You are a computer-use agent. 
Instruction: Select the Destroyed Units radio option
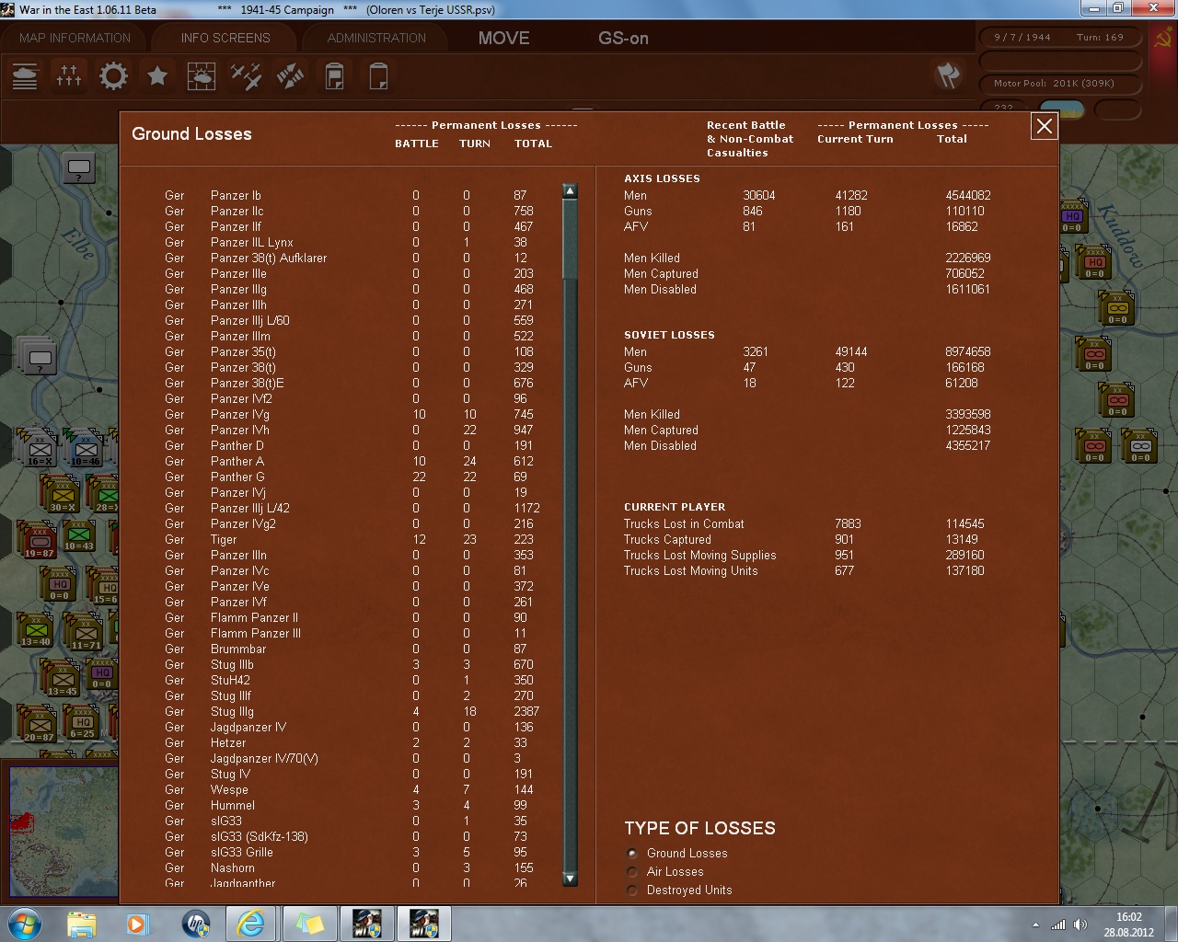click(x=632, y=890)
